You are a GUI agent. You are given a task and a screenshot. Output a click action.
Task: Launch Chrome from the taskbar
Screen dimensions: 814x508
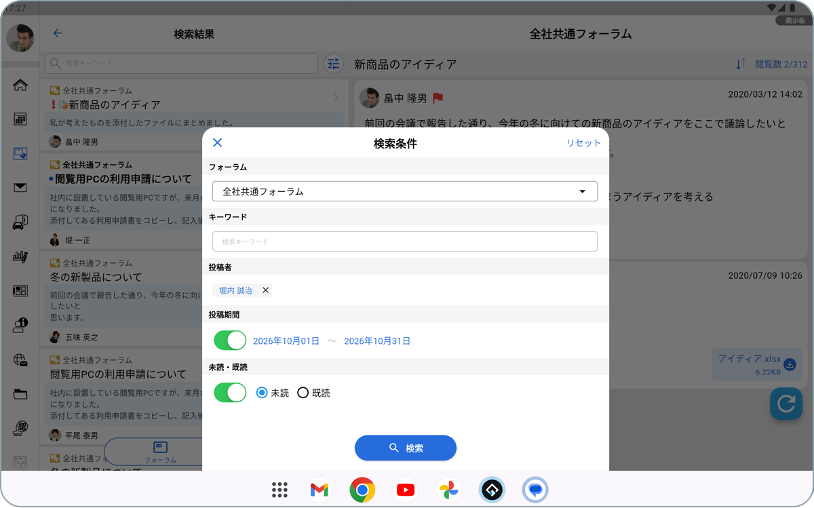click(363, 490)
